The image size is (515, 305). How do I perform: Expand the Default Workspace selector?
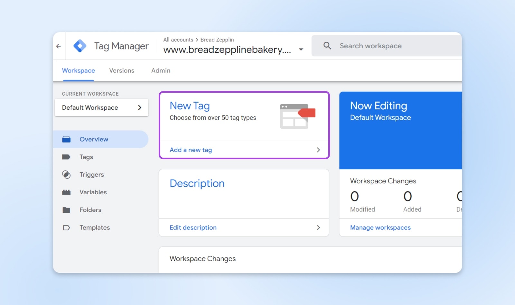coord(101,107)
